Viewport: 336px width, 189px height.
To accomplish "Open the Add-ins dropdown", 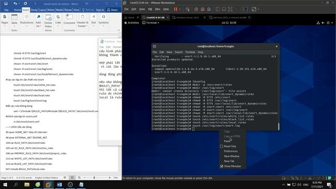I will (38, 20).
